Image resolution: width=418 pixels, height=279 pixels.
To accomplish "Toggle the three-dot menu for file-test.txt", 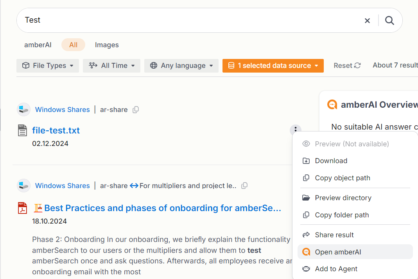I will pyautogui.click(x=295, y=129).
